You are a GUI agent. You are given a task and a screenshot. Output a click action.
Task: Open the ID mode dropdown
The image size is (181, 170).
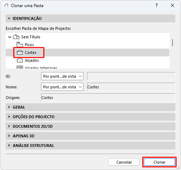[62, 76]
